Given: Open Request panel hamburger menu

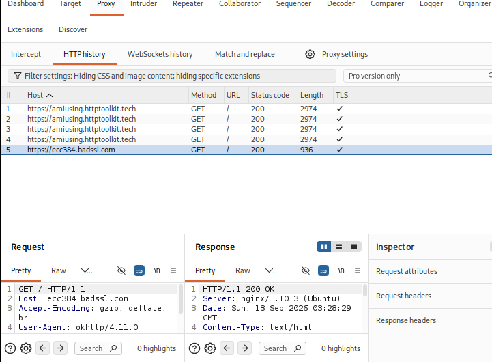Looking at the screenshot, I should (173, 270).
